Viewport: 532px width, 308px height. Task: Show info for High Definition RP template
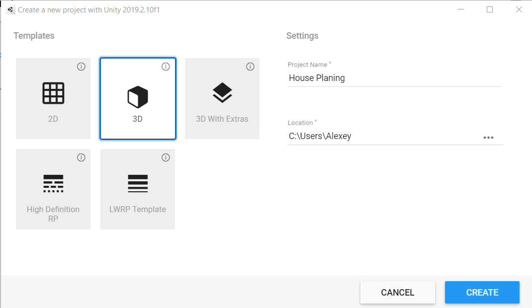pyautogui.click(x=82, y=157)
